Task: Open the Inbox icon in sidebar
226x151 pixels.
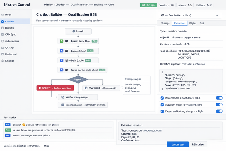Action: pyautogui.click(x=3, y=15)
